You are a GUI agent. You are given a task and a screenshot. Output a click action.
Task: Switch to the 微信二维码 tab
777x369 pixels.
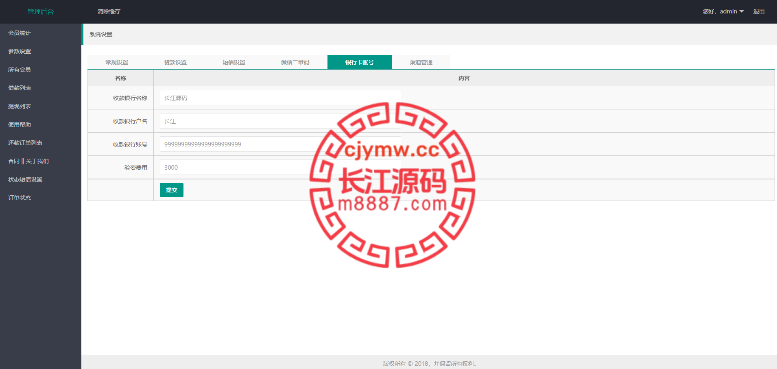295,62
